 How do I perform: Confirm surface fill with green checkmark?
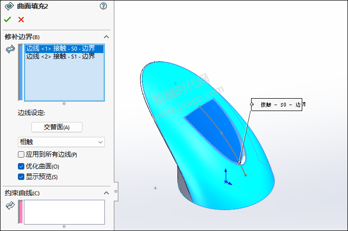point(7,19)
